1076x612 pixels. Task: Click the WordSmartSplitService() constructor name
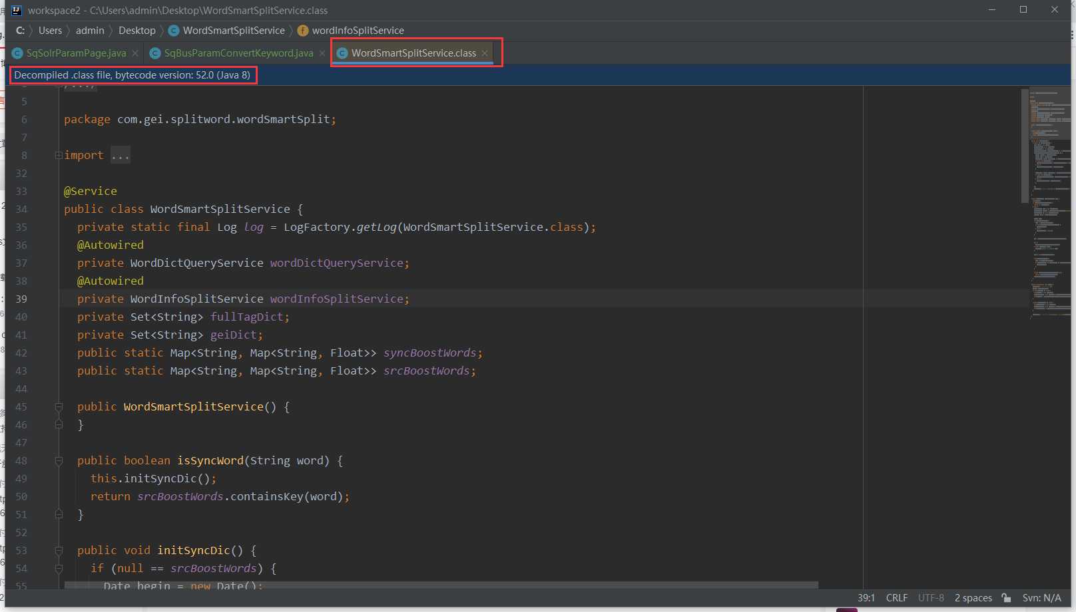pos(193,406)
